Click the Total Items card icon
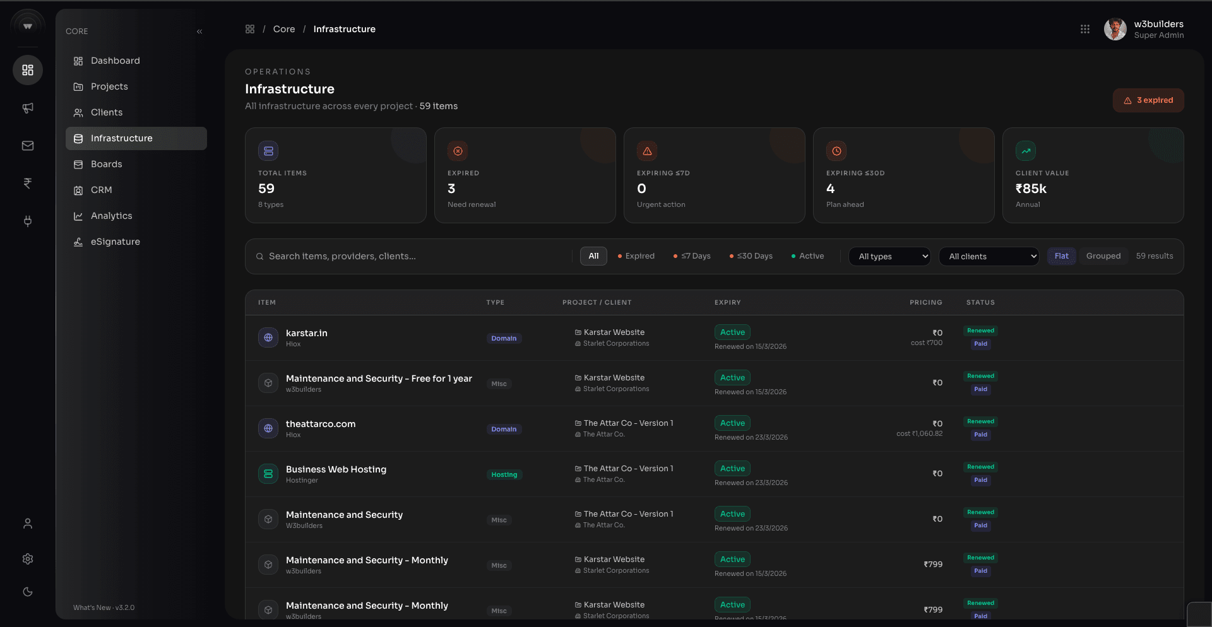The image size is (1212, 627). coord(268,151)
